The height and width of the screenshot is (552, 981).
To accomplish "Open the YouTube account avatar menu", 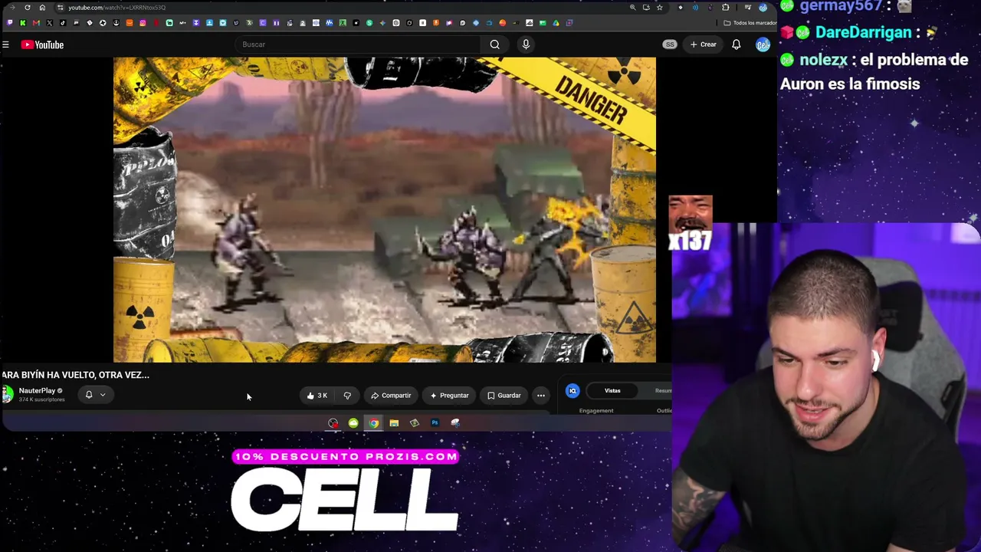I will (763, 44).
